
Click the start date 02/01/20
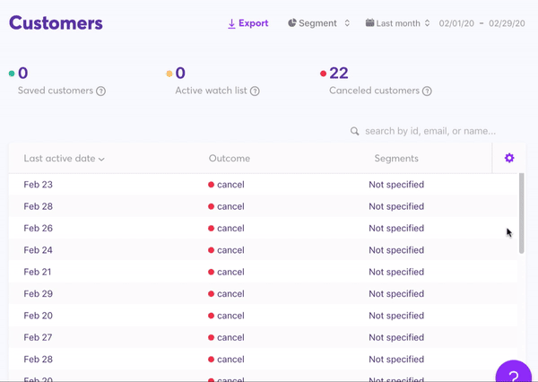456,23
